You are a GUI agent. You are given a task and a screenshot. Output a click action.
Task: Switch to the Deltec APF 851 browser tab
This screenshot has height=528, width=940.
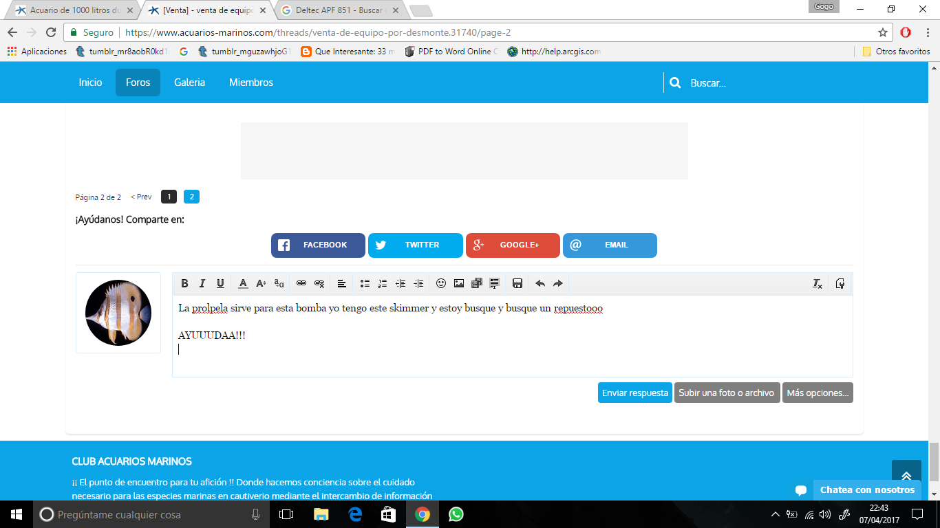coord(341,10)
